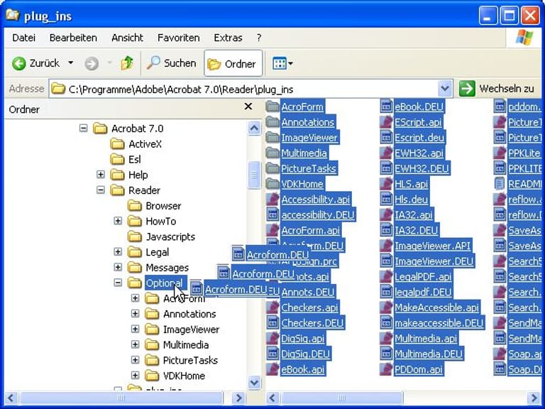545x409 pixels.
Task: Click the eBook.api plug-in icon
Action: click(272, 369)
